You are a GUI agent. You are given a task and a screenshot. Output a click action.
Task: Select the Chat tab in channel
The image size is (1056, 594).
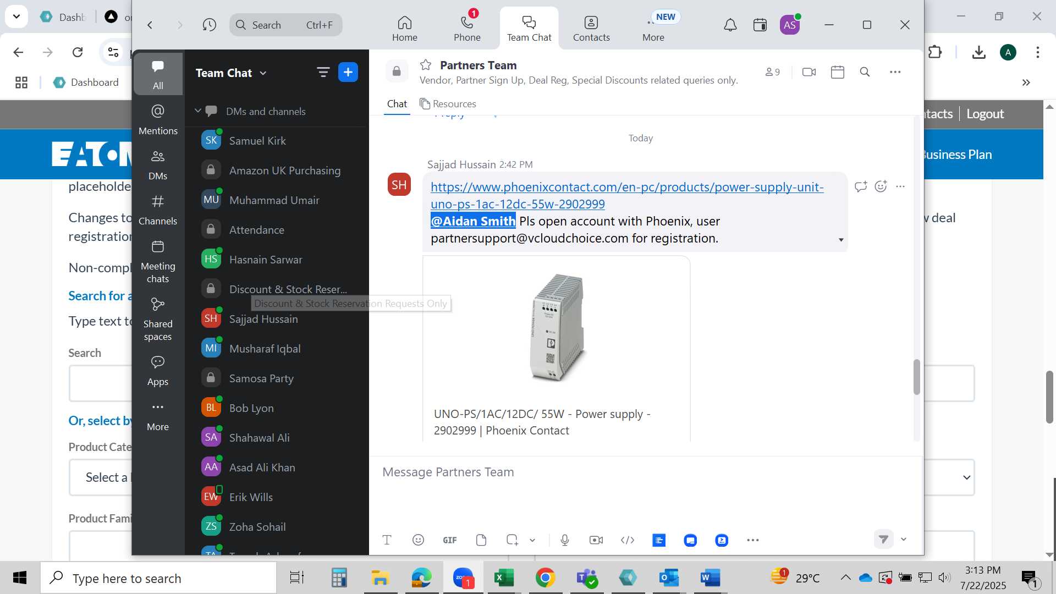(397, 103)
